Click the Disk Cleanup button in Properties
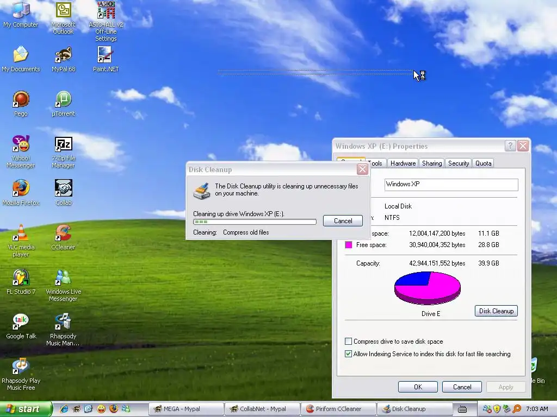This screenshot has width=557, height=417. pos(496,311)
